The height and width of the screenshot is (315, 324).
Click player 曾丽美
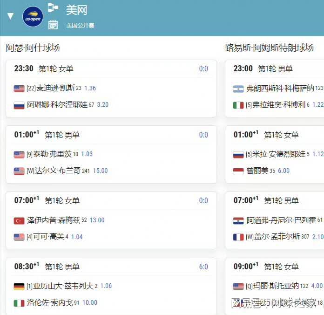click(257, 171)
